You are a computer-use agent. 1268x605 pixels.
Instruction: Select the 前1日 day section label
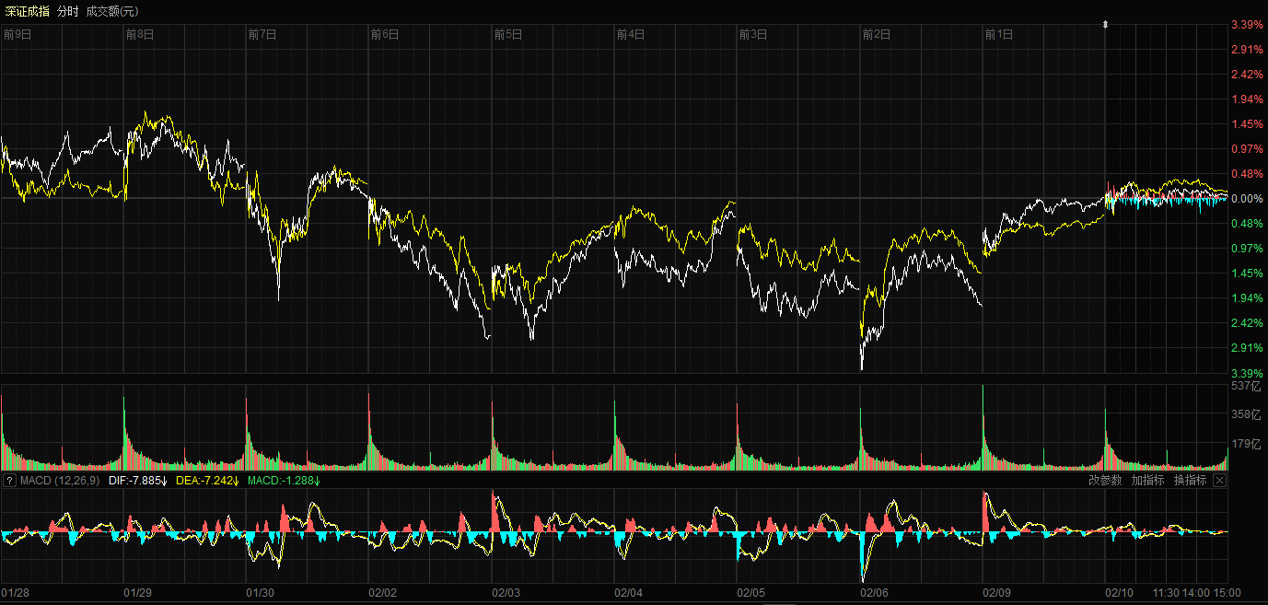[998, 35]
